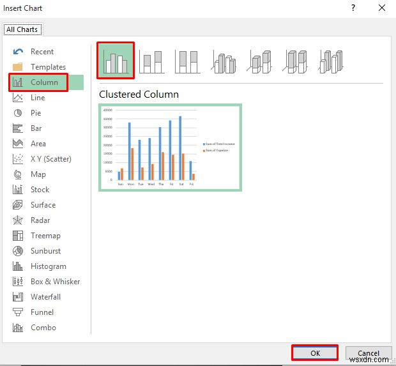Click the Sunburst chart category icon
Screen dimensions: 396x366
coord(18,251)
